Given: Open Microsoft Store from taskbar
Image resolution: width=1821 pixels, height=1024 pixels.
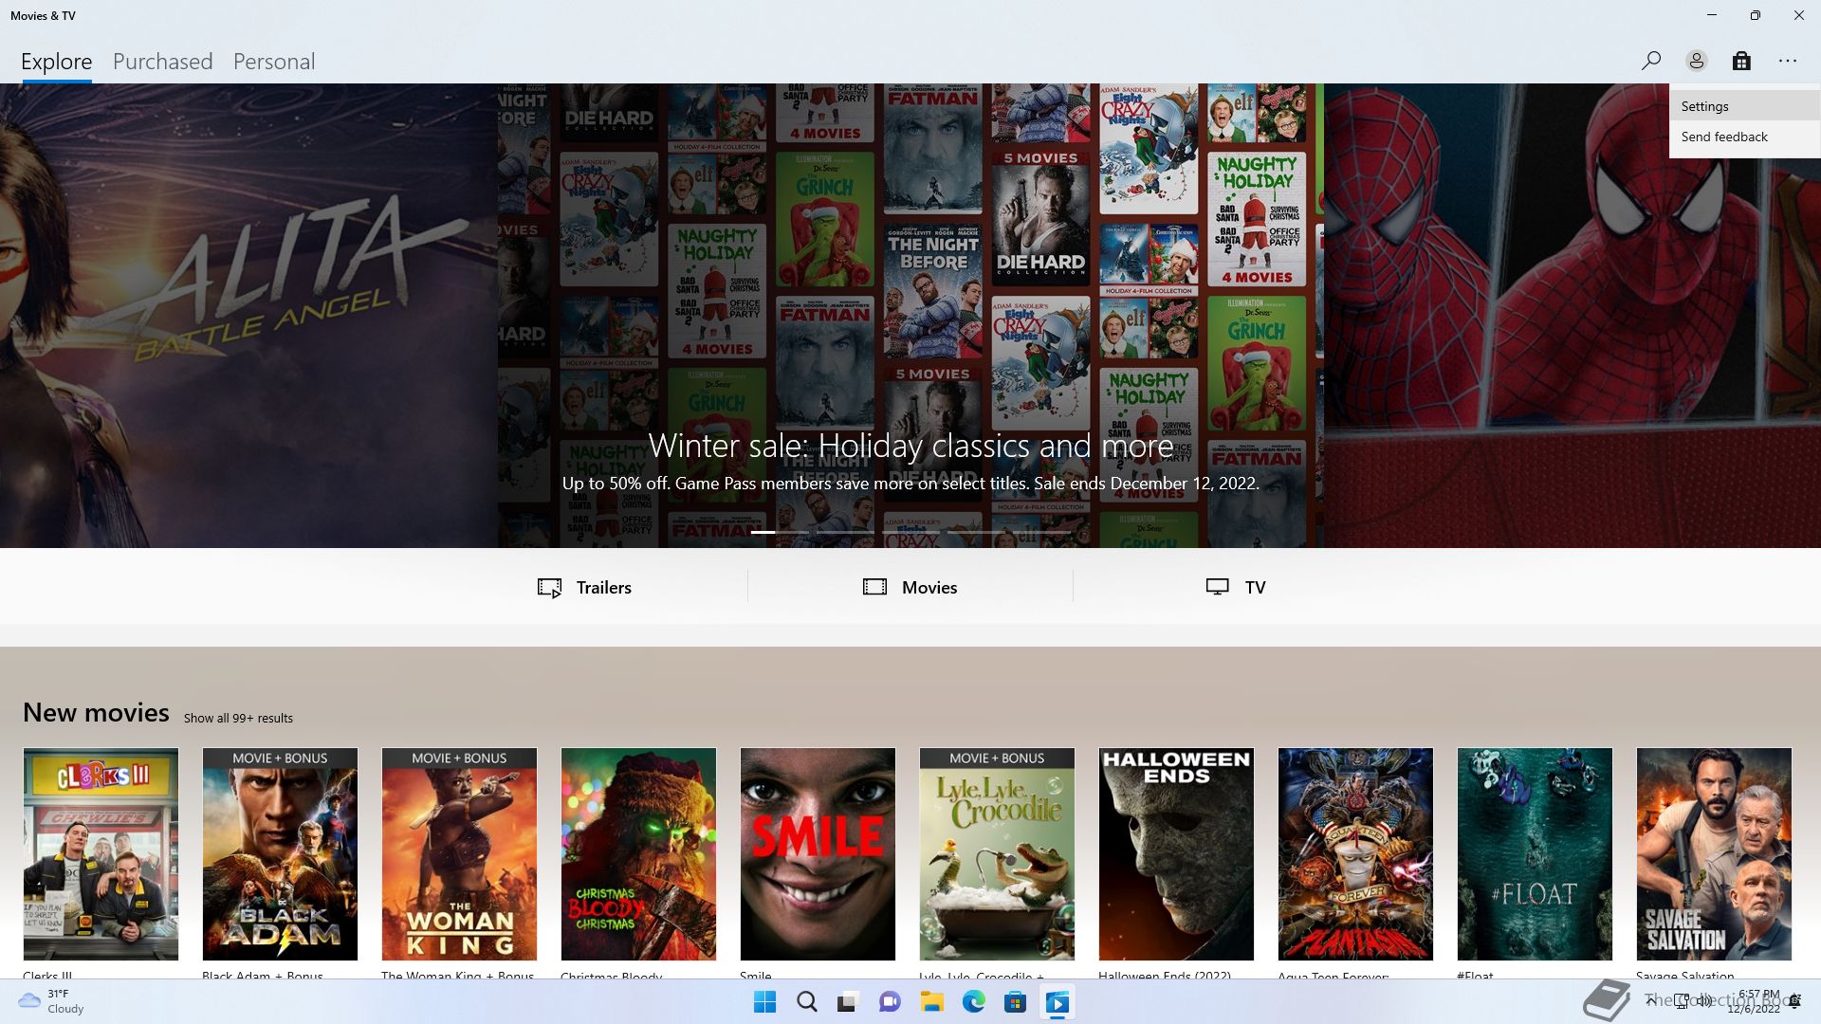Looking at the screenshot, I should click(1015, 1002).
